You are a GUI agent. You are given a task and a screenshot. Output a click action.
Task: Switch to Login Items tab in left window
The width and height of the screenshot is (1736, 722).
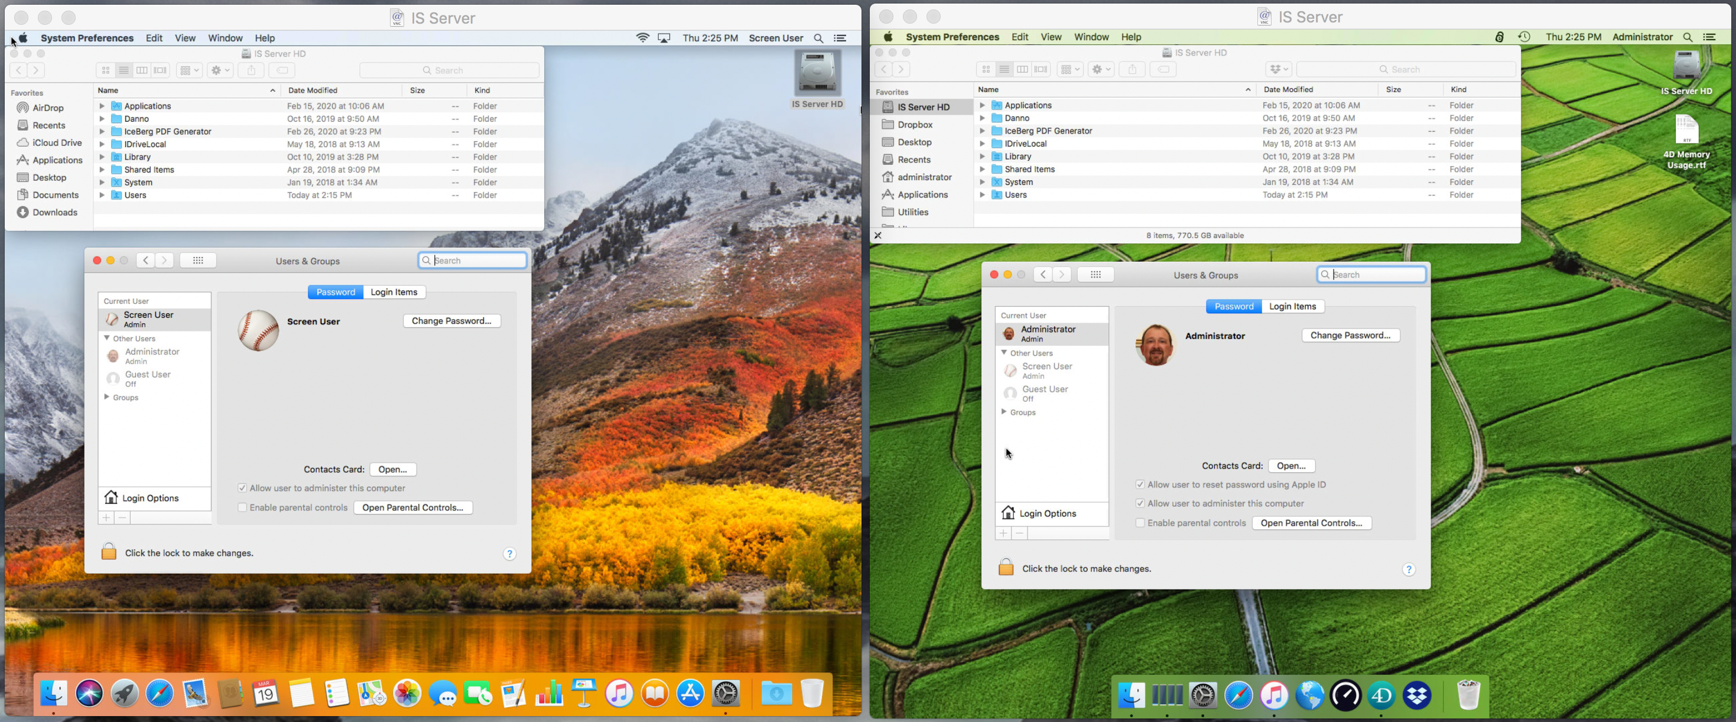click(x=394, y=292)
